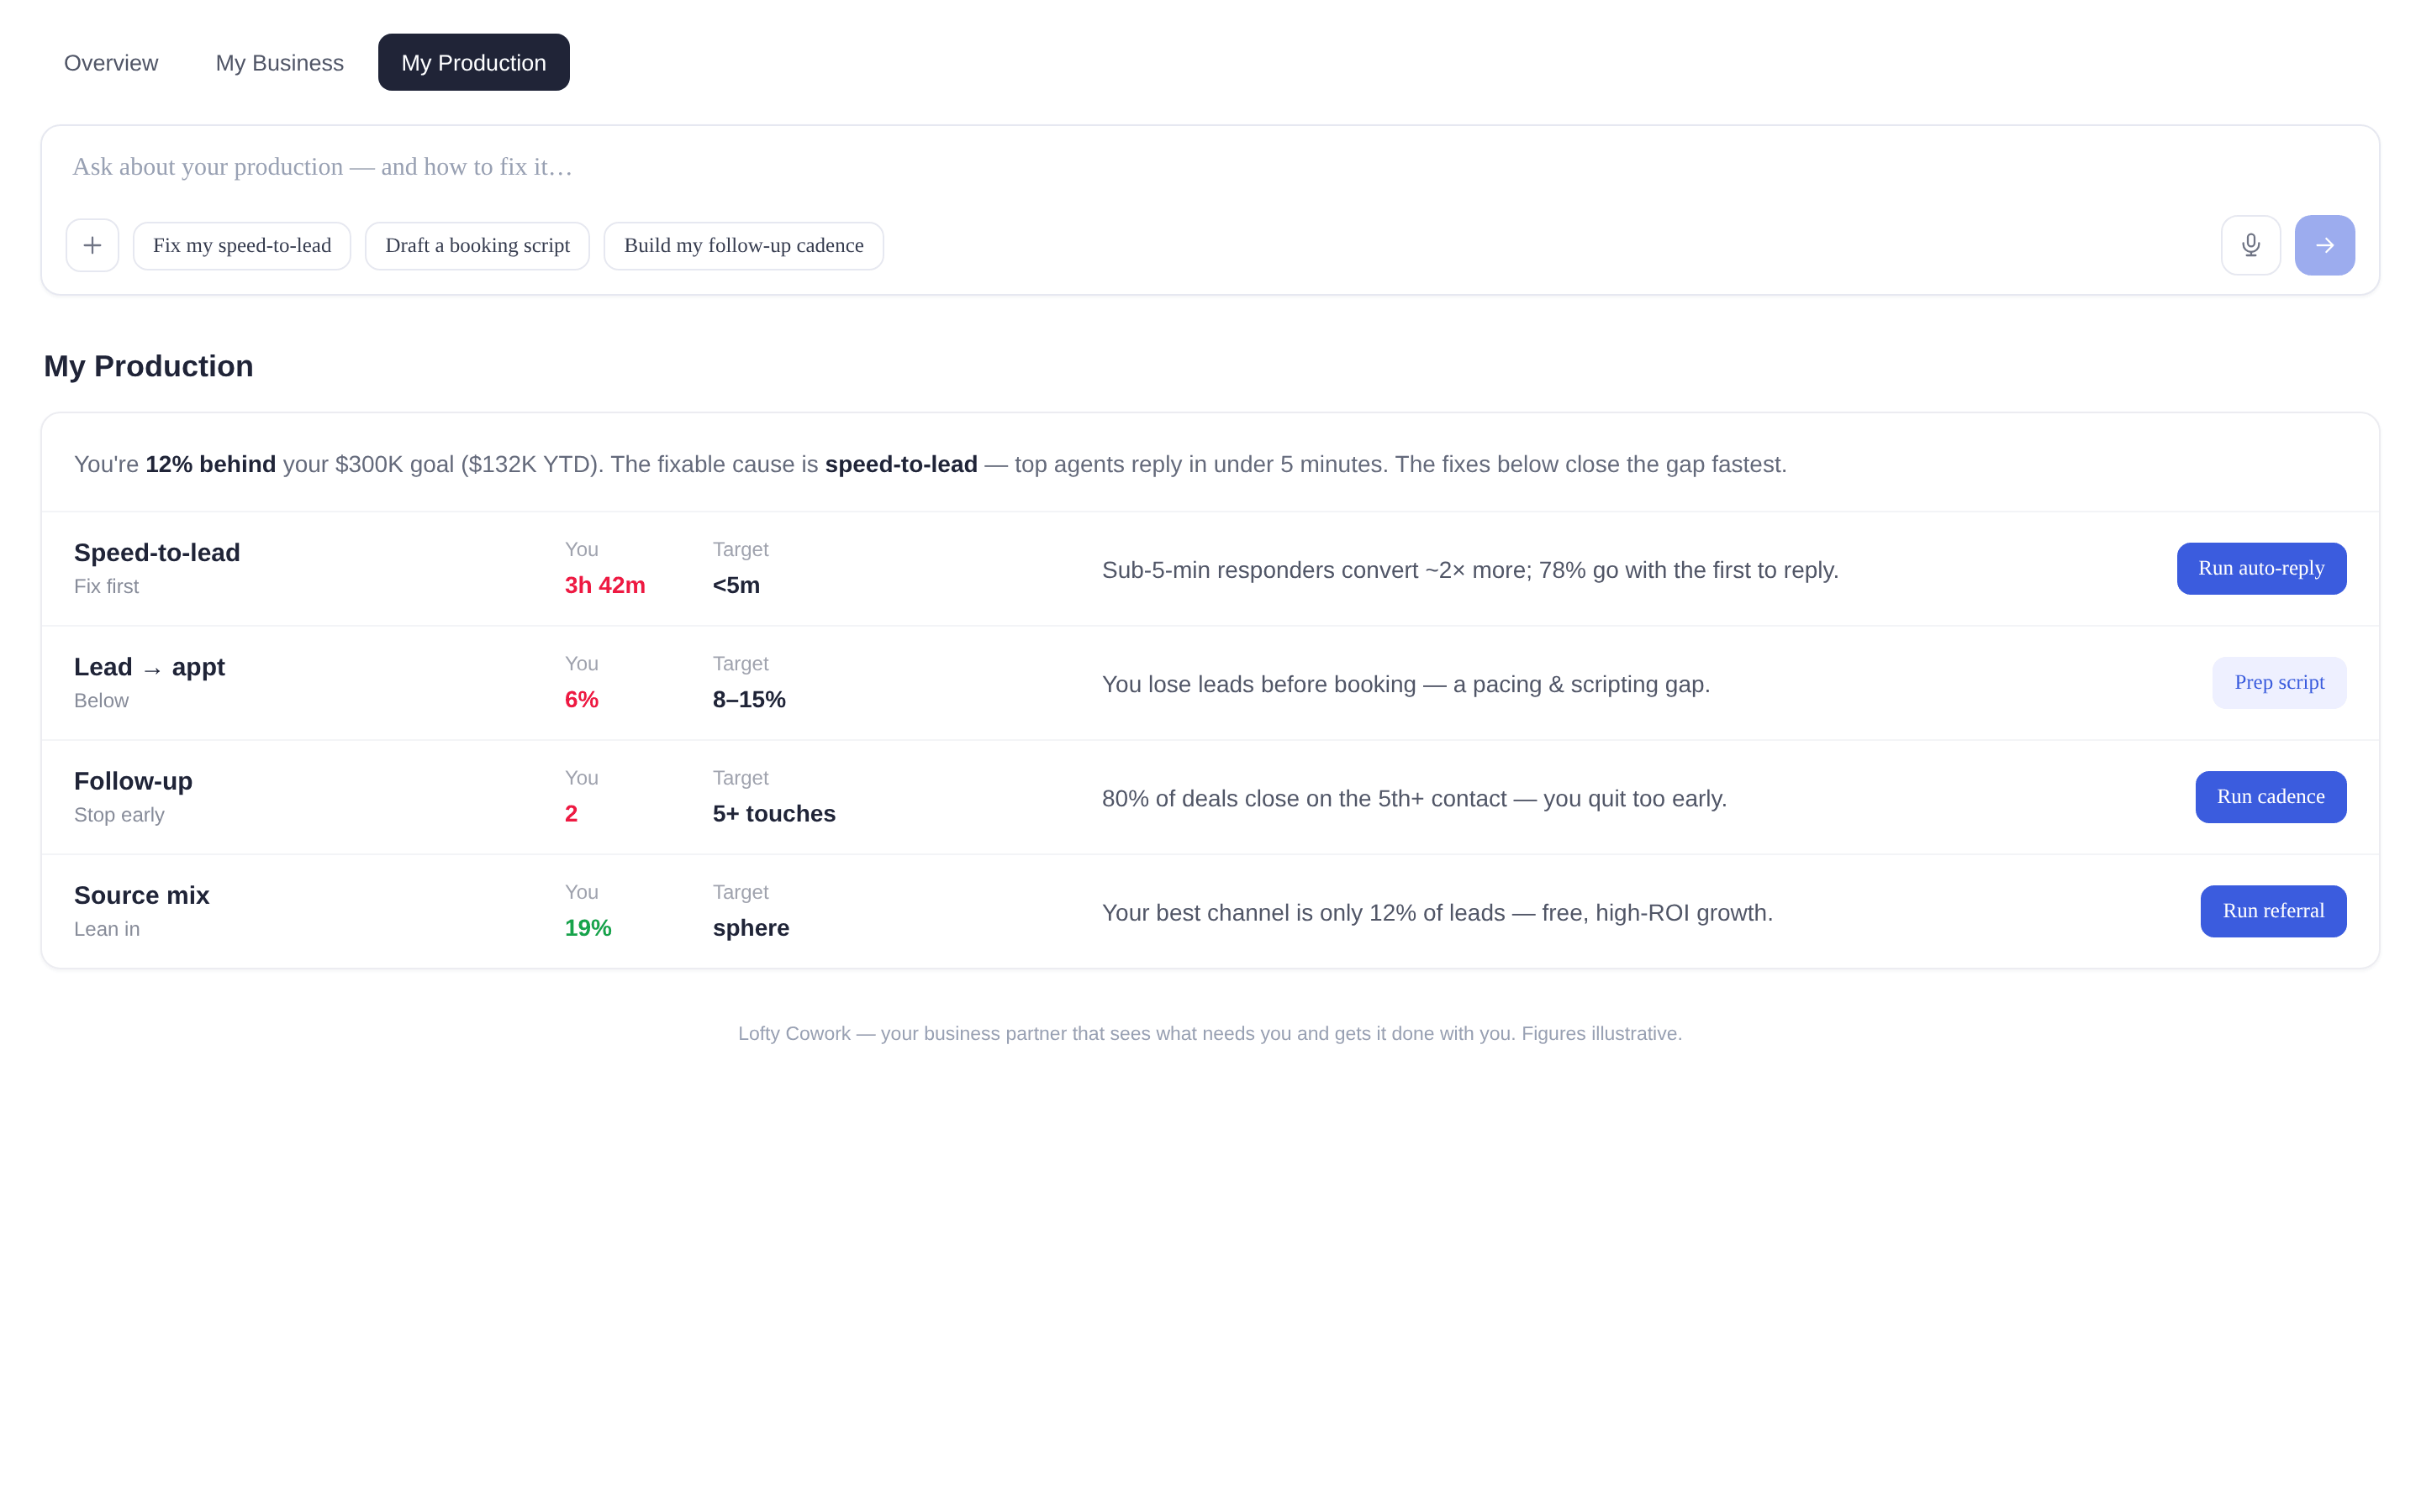The width and height of the screenshot is (2421, 1512).
Task: Click the <5m target value
Action: coord(736,585)
